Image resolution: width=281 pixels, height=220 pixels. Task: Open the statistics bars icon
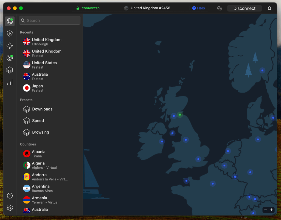10,82
